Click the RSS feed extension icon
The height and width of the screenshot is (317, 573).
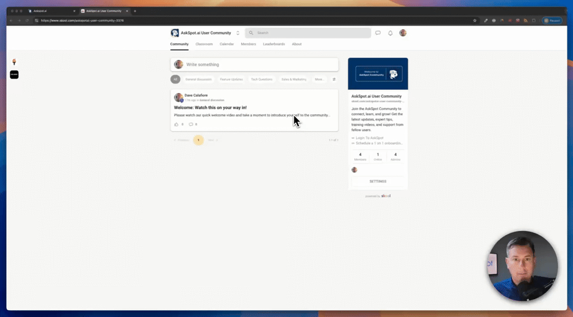click(x=525, y=21)
